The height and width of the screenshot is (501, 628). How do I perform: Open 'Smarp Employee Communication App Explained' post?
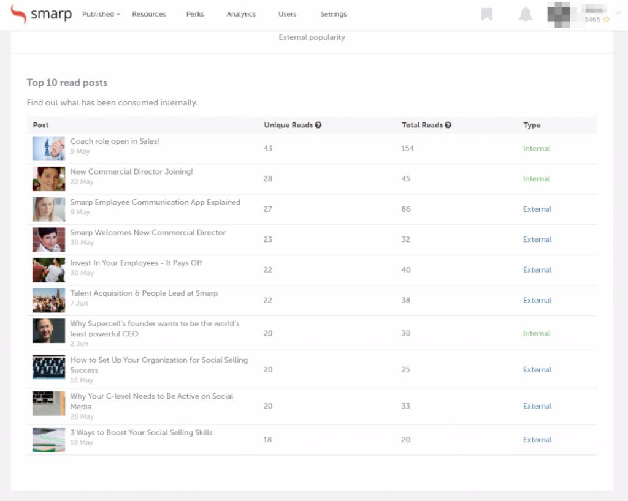click(155, 202)
